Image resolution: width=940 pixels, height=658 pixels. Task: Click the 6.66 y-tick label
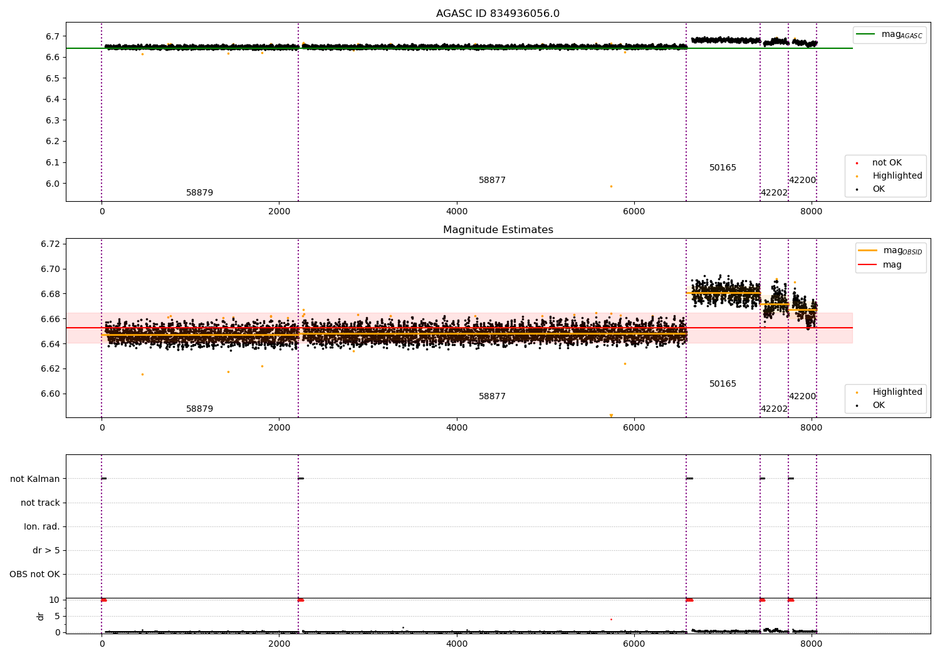50,319
